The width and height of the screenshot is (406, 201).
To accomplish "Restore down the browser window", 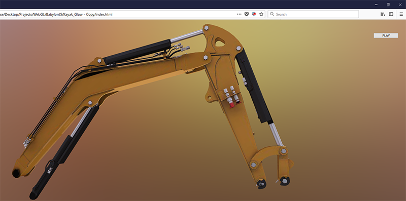I will [x=388, y=5].
